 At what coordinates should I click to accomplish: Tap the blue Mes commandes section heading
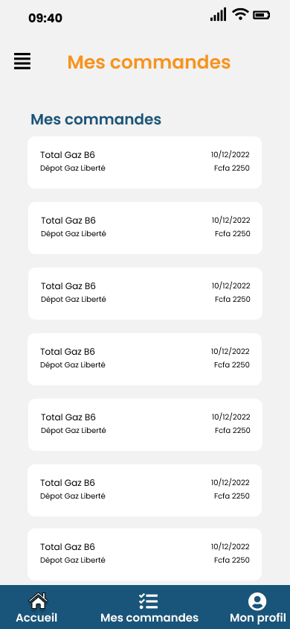pos(96,119)
